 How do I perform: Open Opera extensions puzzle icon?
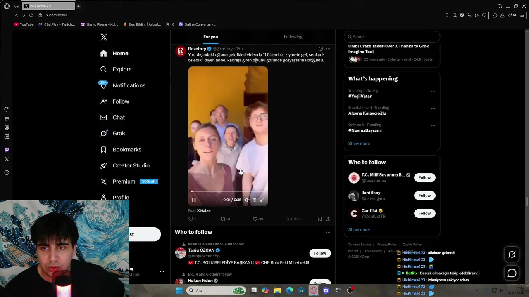[x=495, y=15]
